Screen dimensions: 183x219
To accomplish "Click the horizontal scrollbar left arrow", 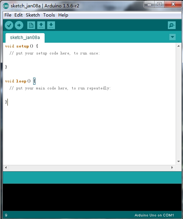I will 6,167.
